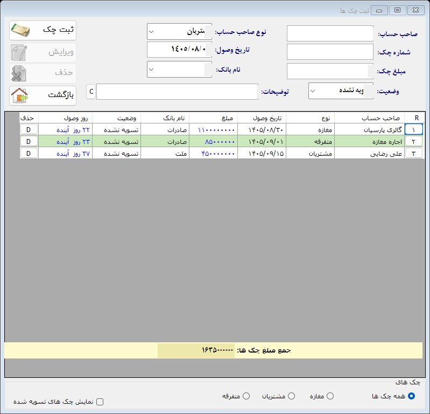The height and width of the screenshot is (414, 430).
Task: Click the اجاره مغازه cell
Action: pyautogui.click(x=369, y=141)
